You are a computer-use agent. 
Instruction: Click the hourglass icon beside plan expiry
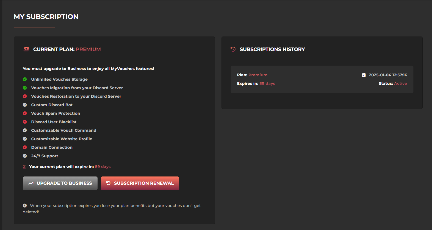pos(24,167)
